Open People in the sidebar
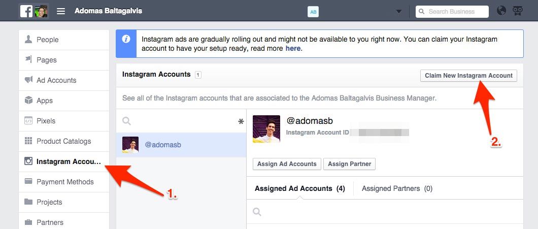This screenshot has height=229, width=538. (x=47, y=40)
